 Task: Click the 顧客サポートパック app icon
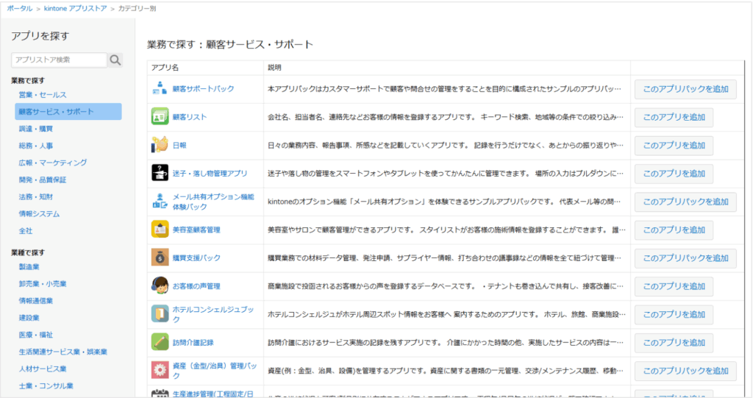tap(160, 89)
